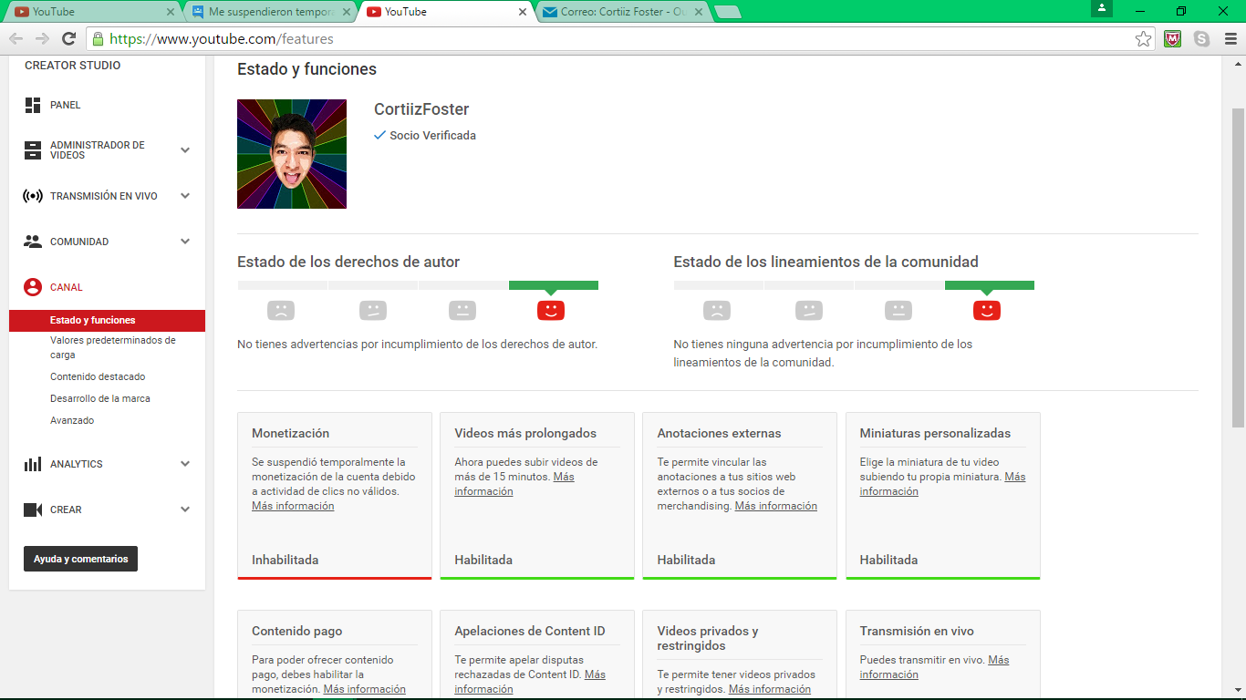
Task: Switch to the first YouTube browser tab
Action: point(93,12)
